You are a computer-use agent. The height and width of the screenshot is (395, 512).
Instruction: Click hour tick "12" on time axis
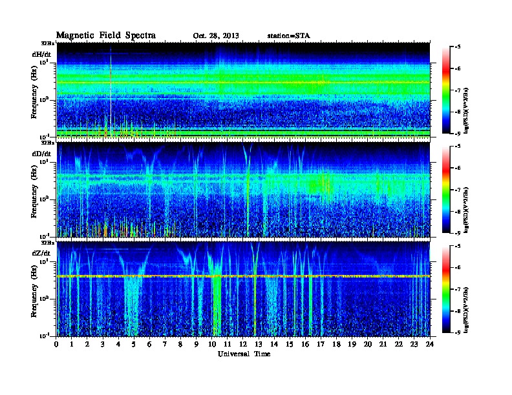click(x=243, y=345)
